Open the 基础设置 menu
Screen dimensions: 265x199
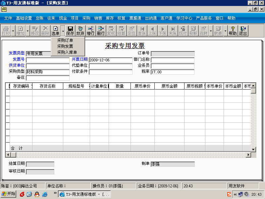(x=24, y=18)
